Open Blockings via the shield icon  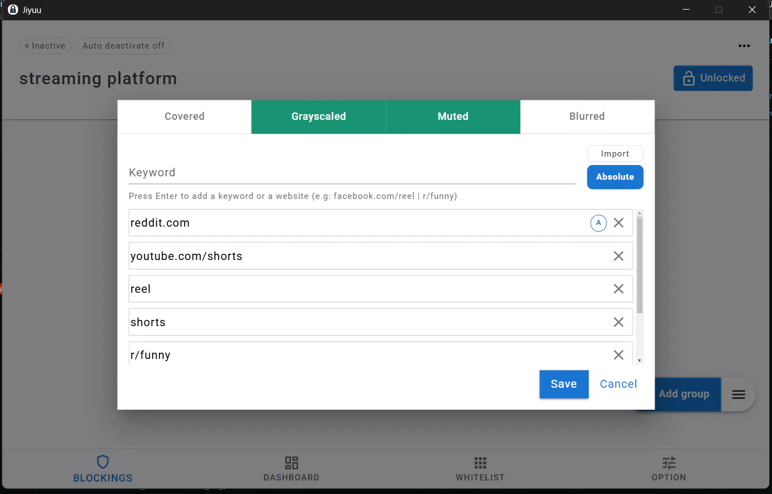(103, 462)
